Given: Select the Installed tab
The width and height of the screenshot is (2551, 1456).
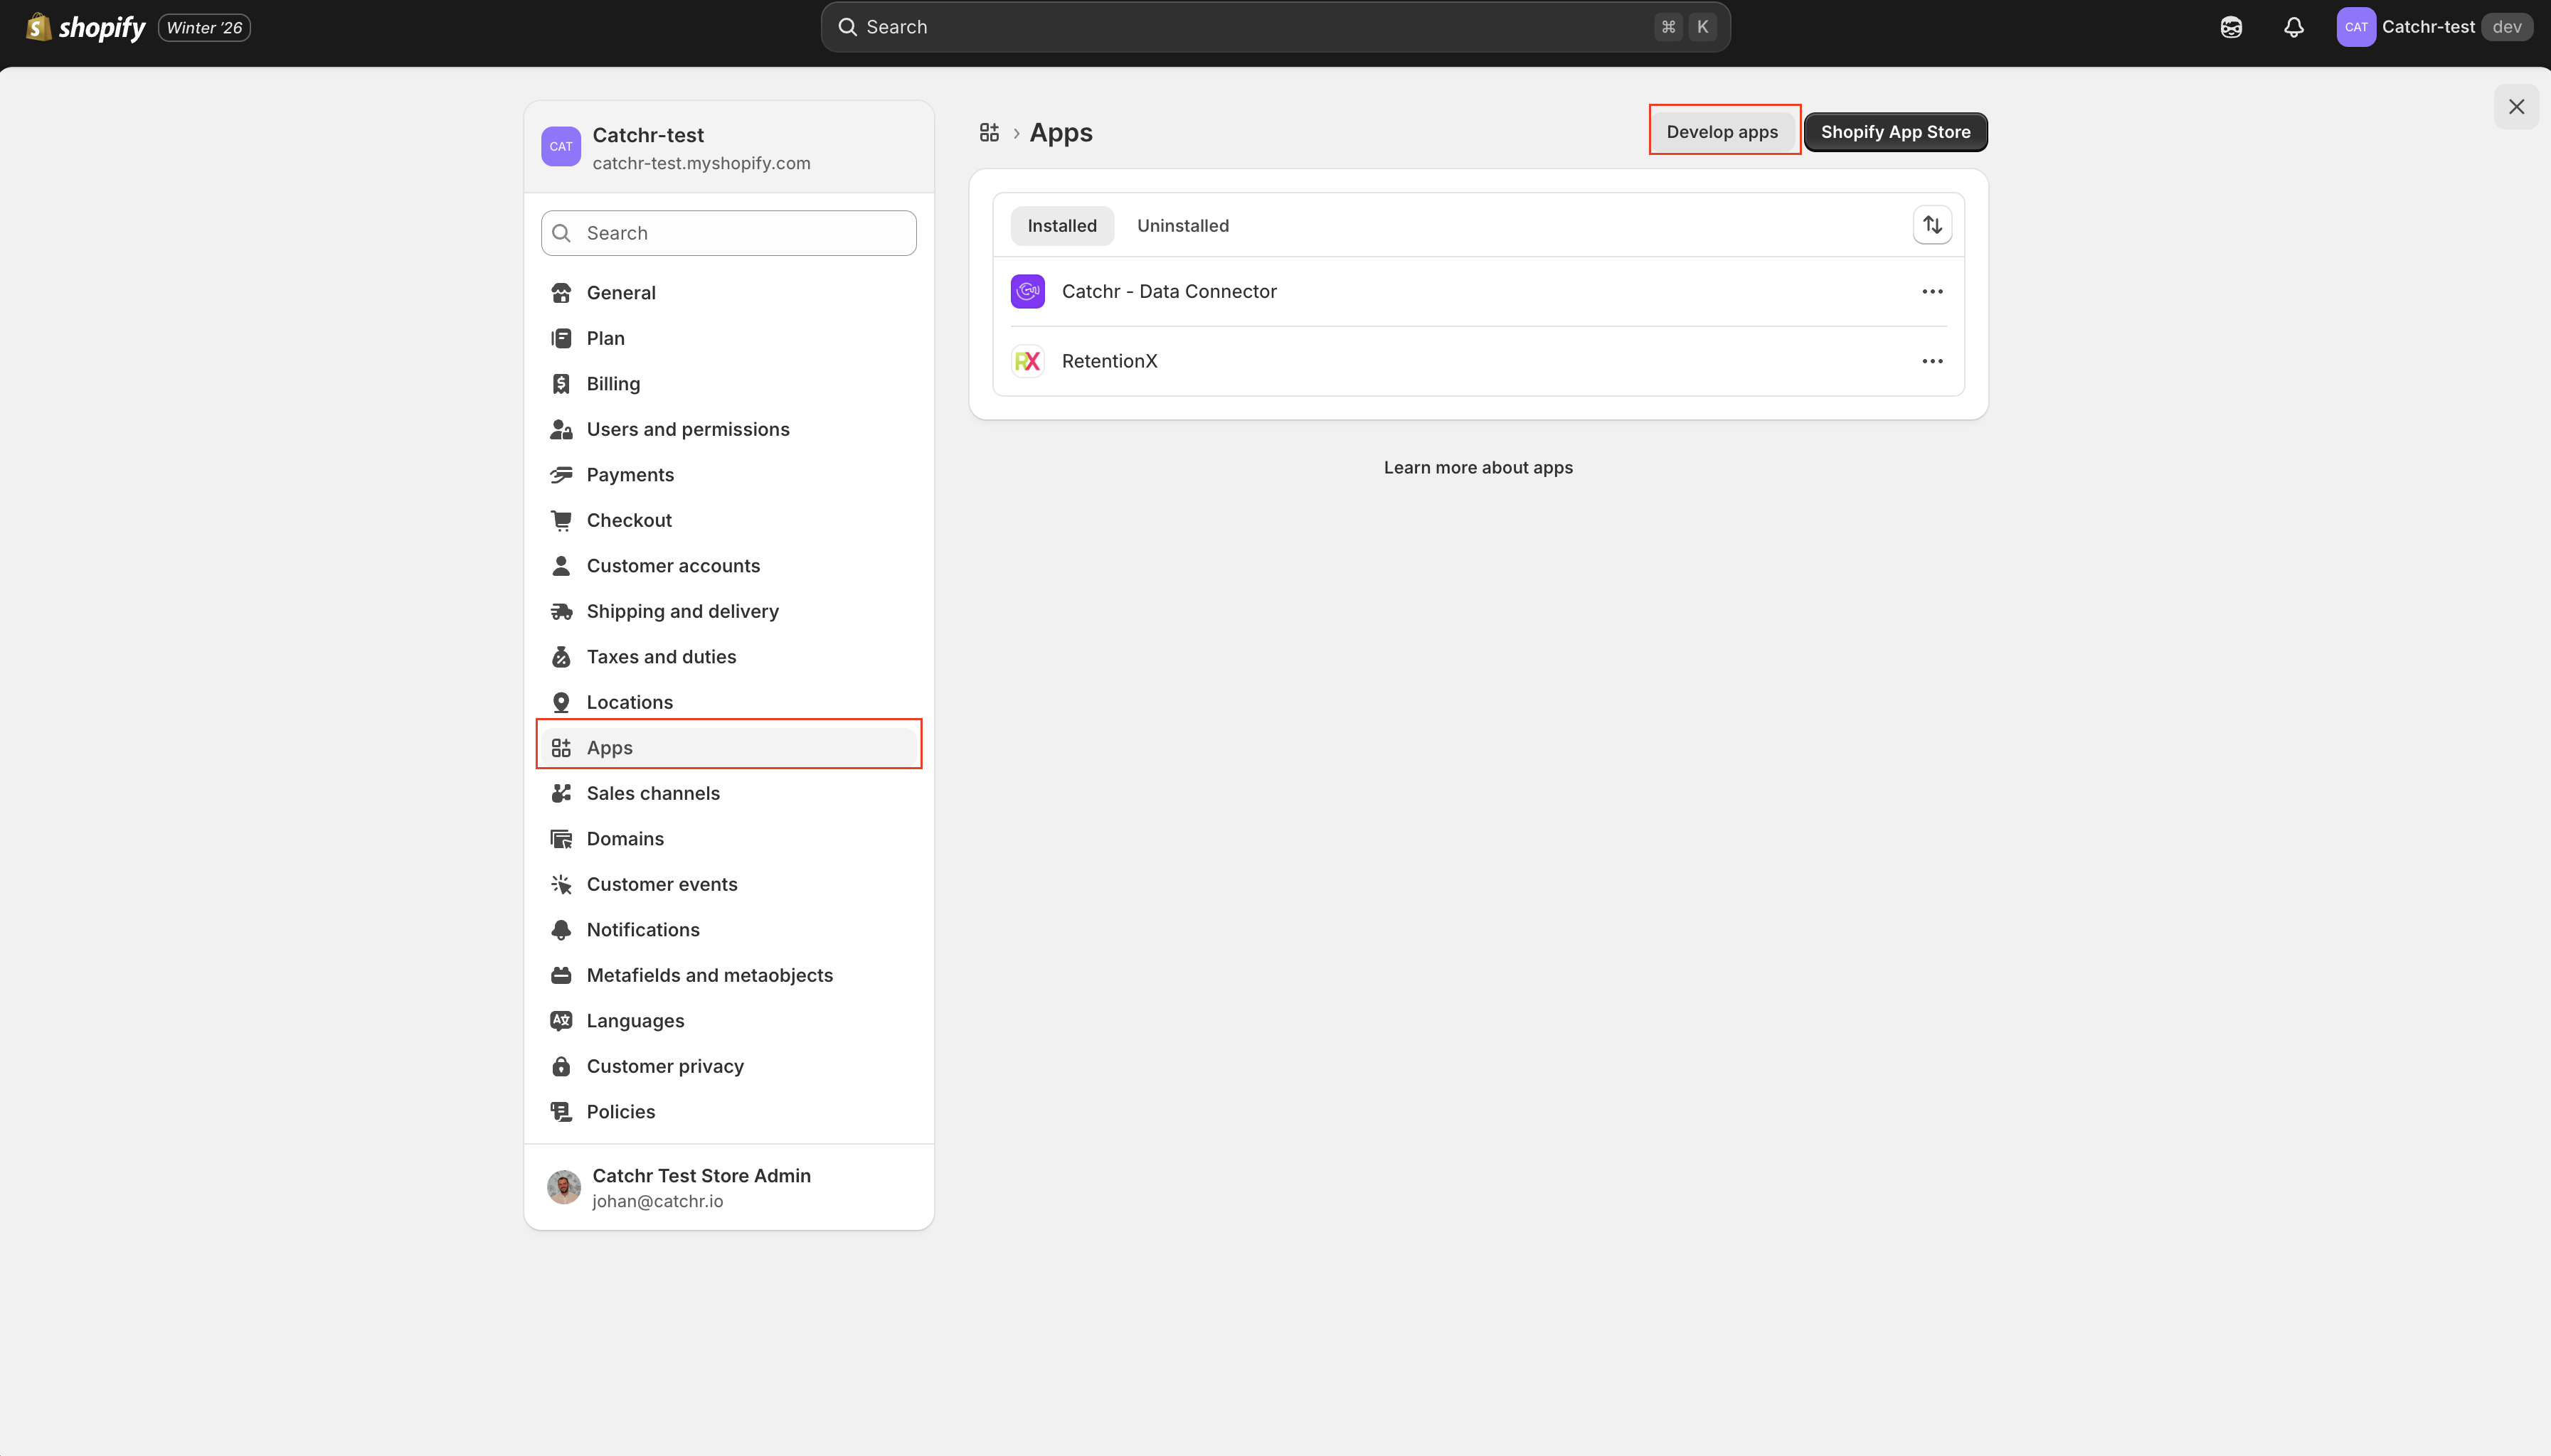Looking at the screenshot, I should tap(1061, 226).
